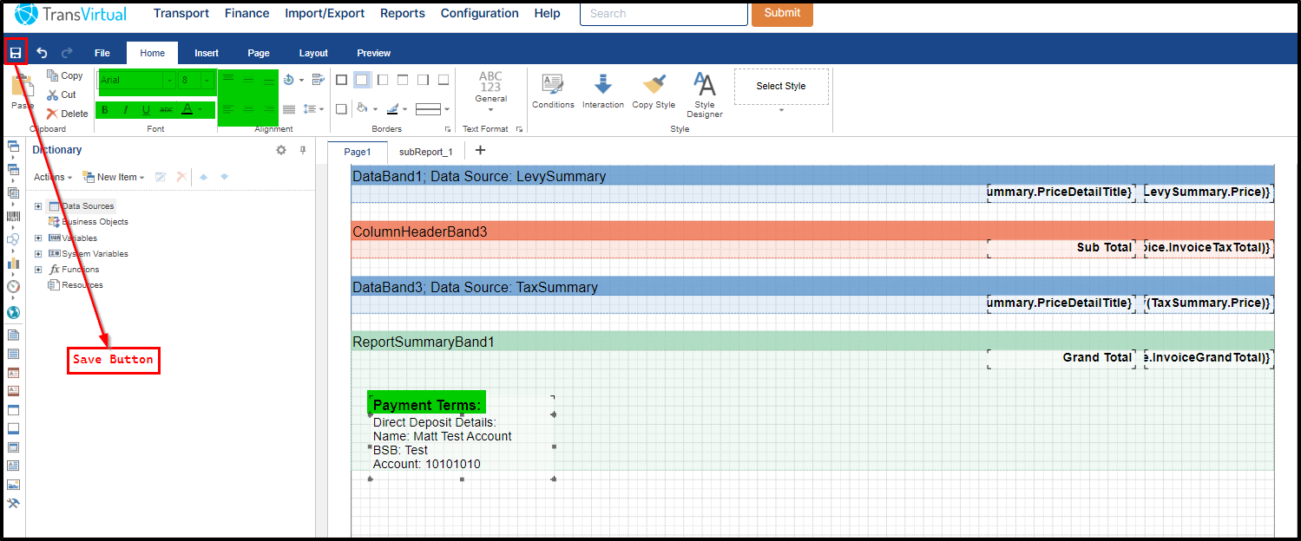Screen dimensions: 1301x541
Task: Switch to the Page ribbon tab
Action: pyautogui.click(x=259, y=53)
